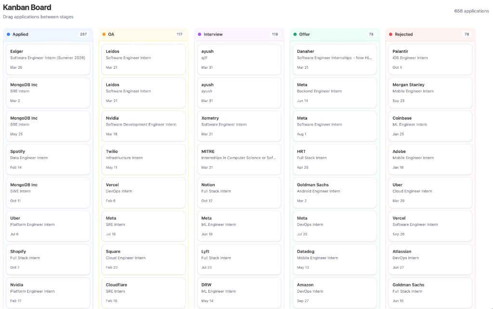Open the Exiger Software Engineer Intern card
Viewport: 493px width, 309px height.
click(48, 59)
